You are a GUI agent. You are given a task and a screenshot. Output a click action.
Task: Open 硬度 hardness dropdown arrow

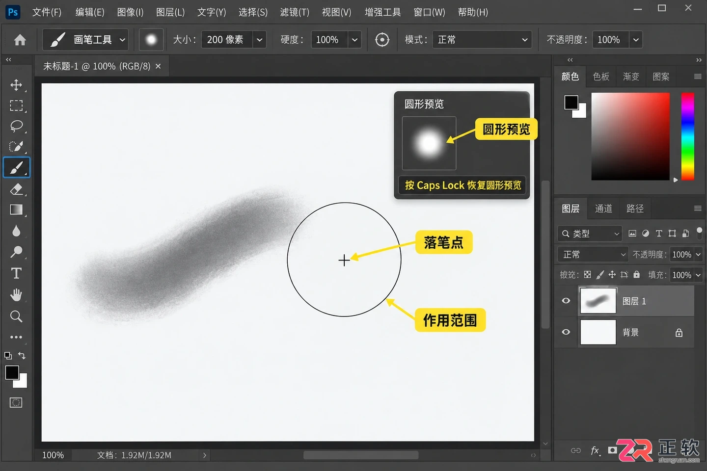[354, 40]
